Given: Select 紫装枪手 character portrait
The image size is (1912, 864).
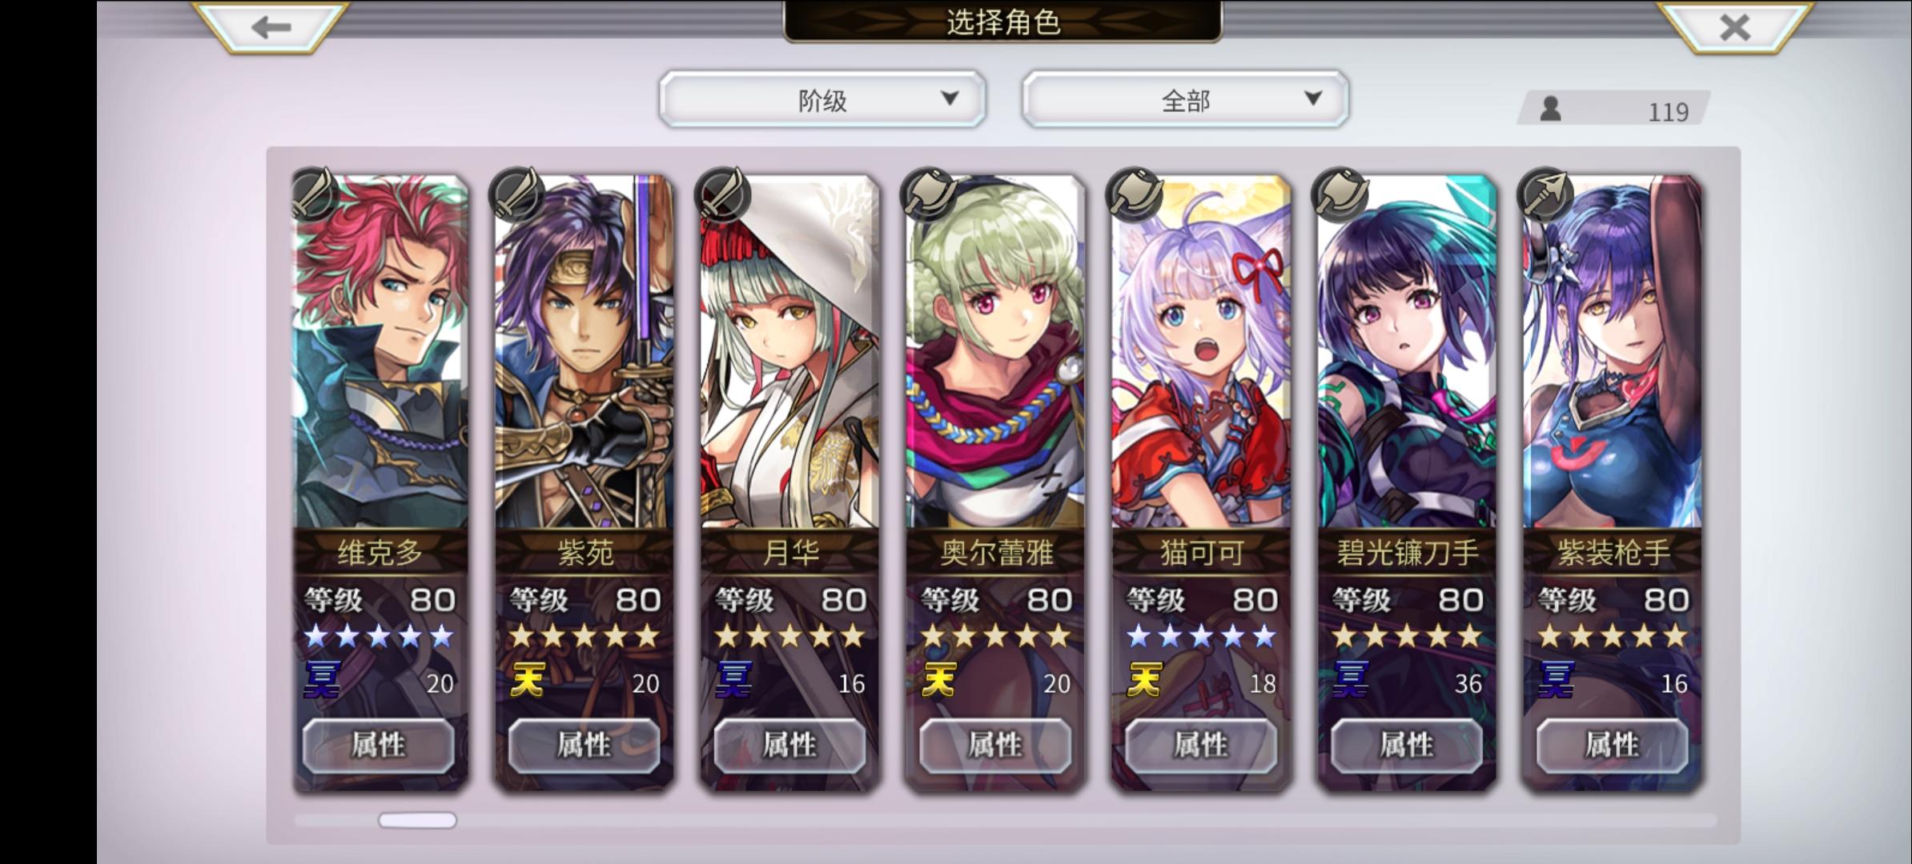Looking at the screenshot, I should point(1613,352).
